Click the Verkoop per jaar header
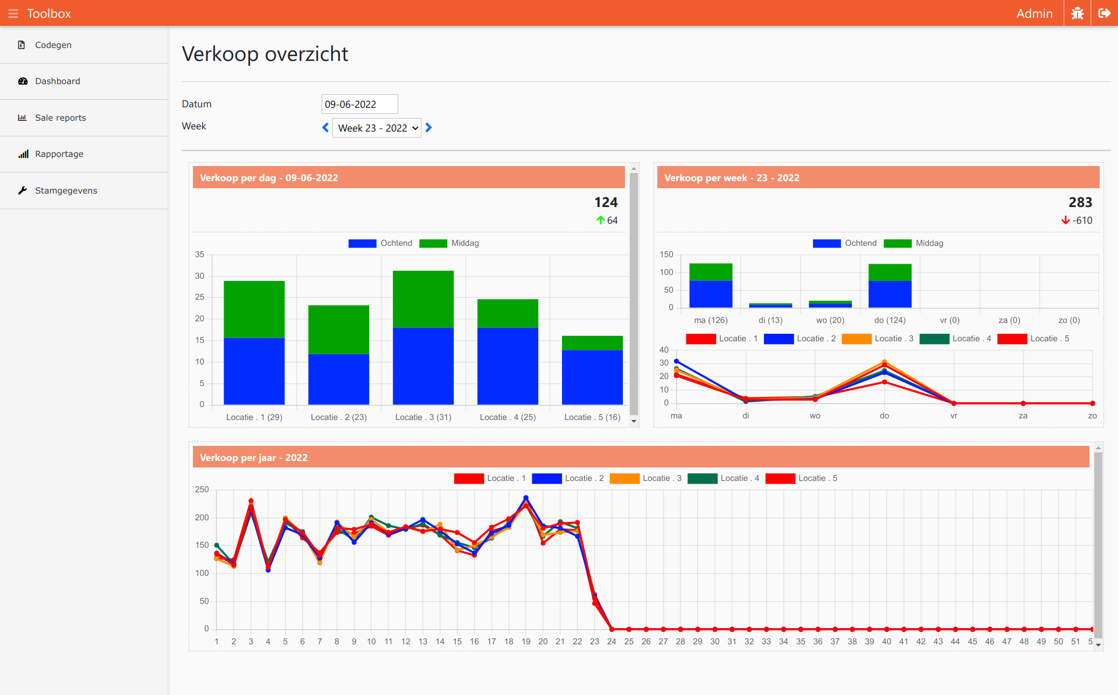Image resolution: width=1118 pixels, height=695 pixels. pos(641,457)
